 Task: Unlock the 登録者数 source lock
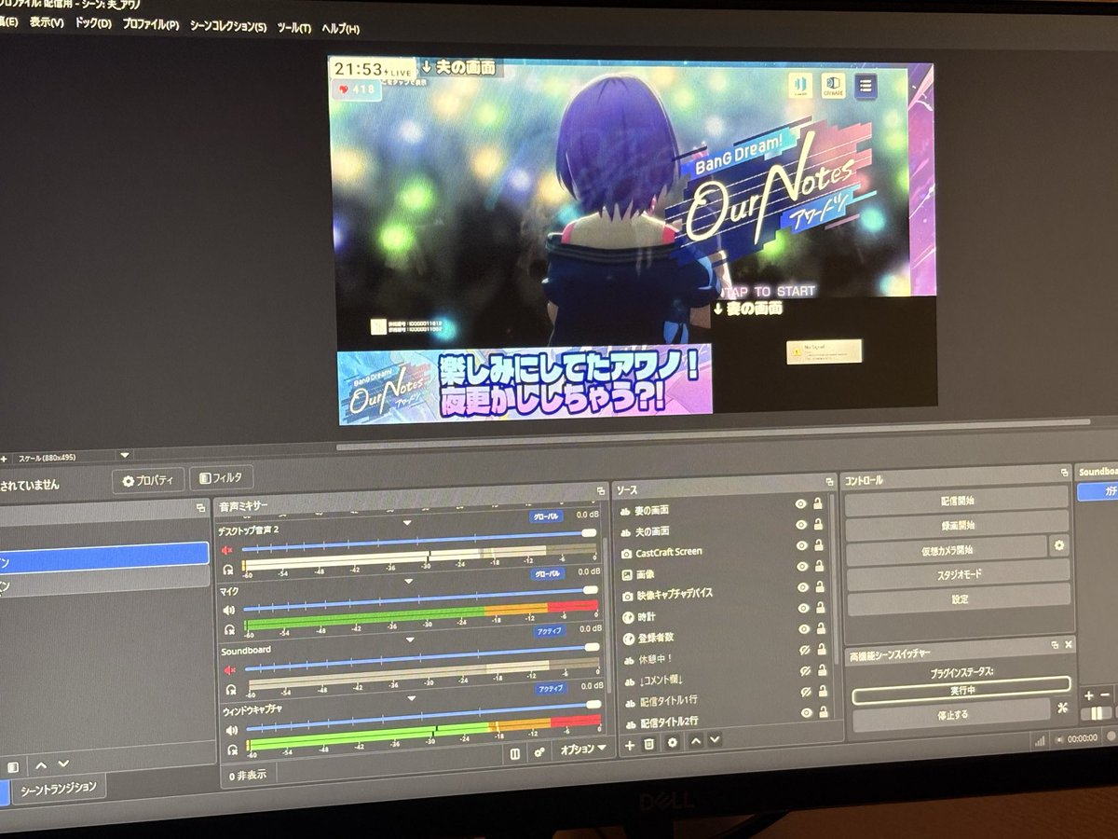[x=820, y=629]
